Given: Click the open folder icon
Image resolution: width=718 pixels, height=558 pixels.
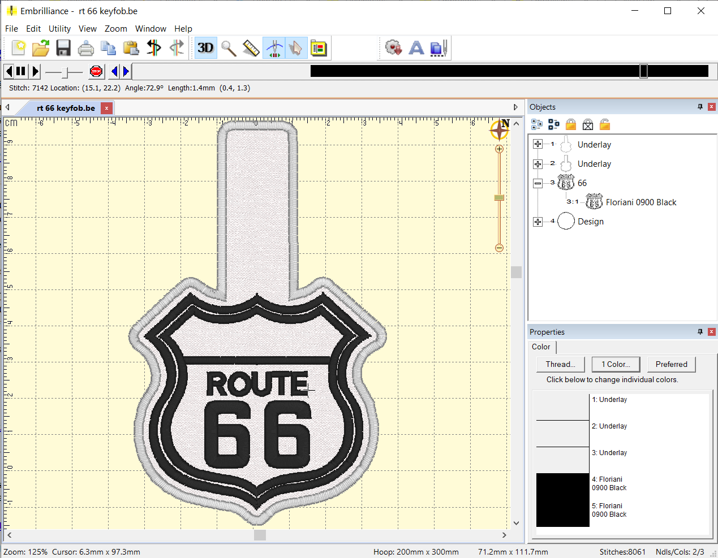Looking at the screenshot, I should (41, 48).
